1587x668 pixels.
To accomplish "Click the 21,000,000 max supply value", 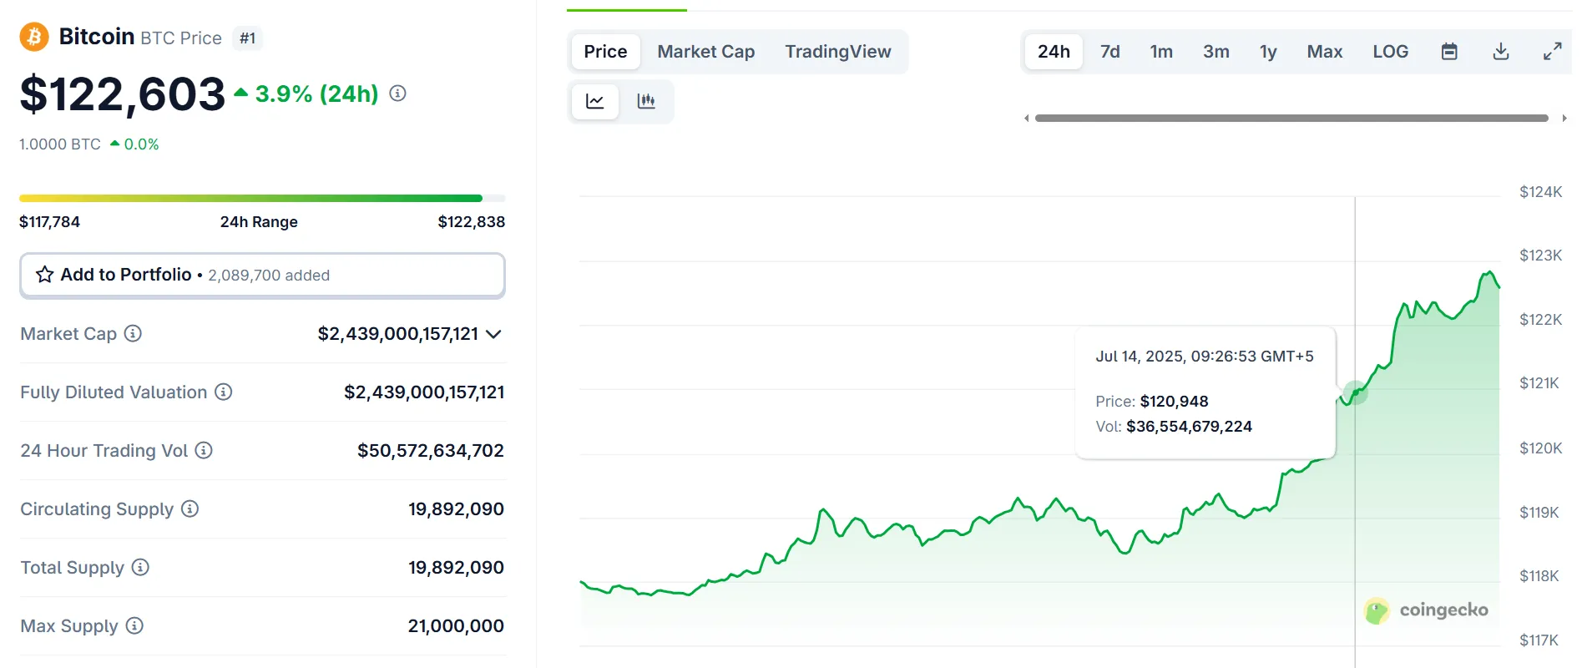I will pyautogui.click(x=456, y=626).
